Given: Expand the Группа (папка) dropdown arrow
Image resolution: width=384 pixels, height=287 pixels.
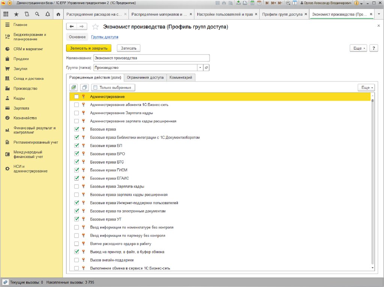Looking at the screenshot, I should 200,68.
